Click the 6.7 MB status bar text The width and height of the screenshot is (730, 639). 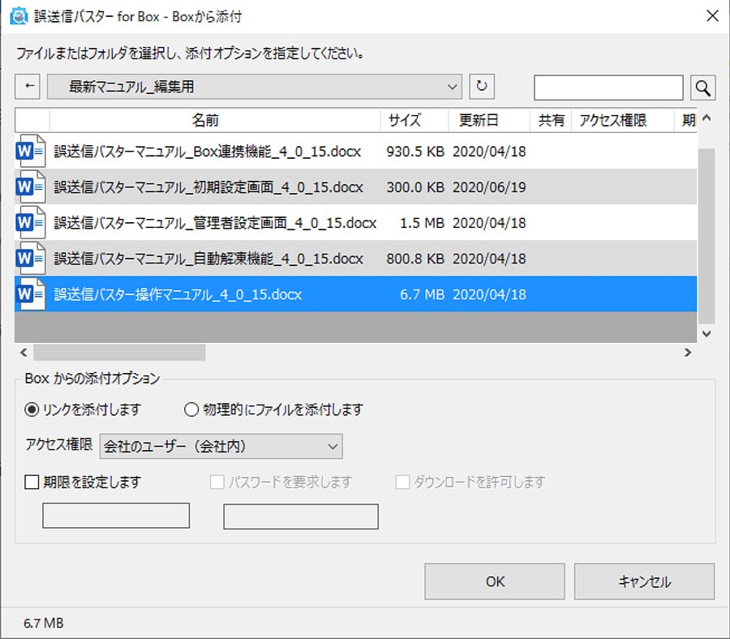coord(43,623)
